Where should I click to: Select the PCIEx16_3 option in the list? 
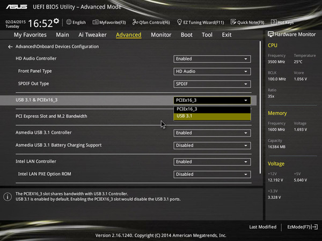click(x=212, y=109)
